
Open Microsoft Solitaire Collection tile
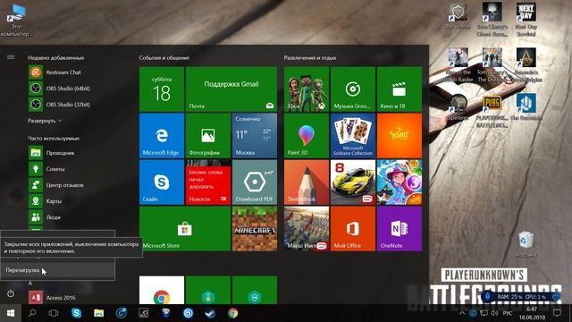tap(353, 135)
